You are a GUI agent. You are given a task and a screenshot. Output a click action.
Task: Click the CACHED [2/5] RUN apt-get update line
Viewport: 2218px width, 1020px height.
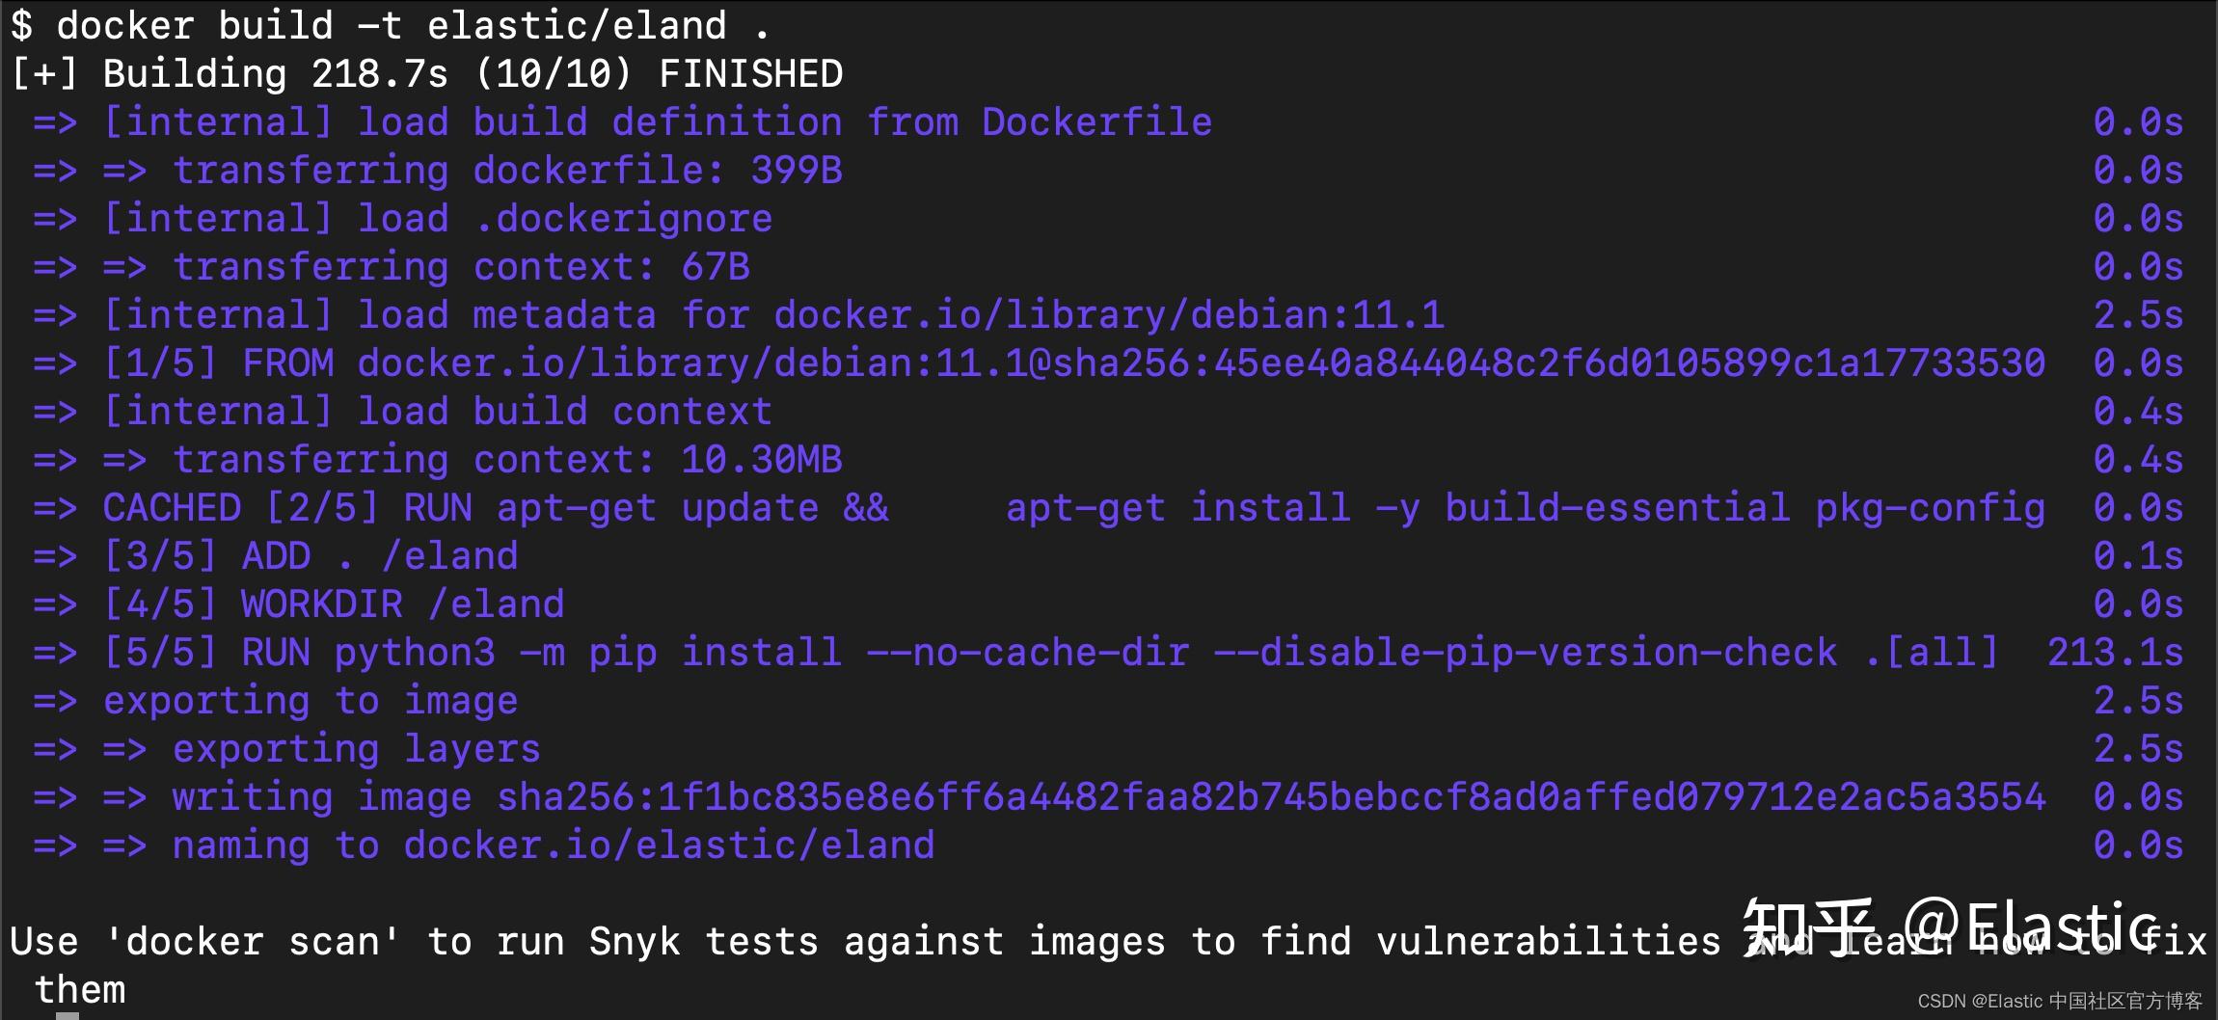(x=1072, y=508)
